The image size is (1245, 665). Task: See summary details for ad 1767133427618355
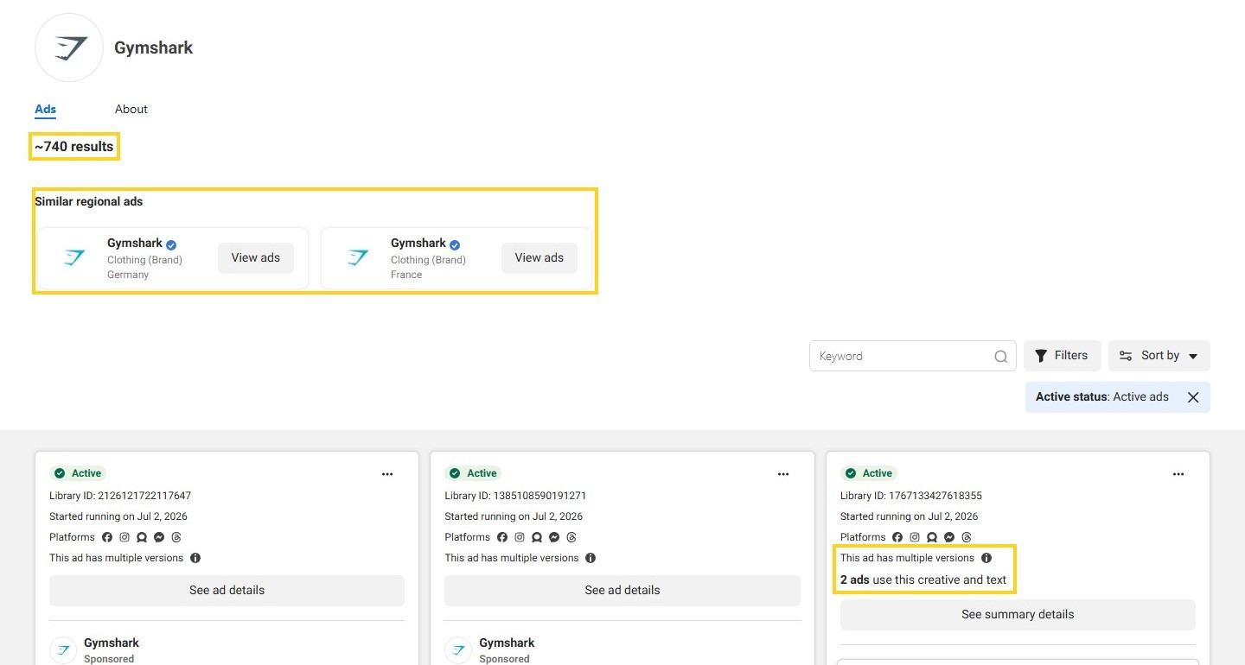click(x=1018, y=615)
